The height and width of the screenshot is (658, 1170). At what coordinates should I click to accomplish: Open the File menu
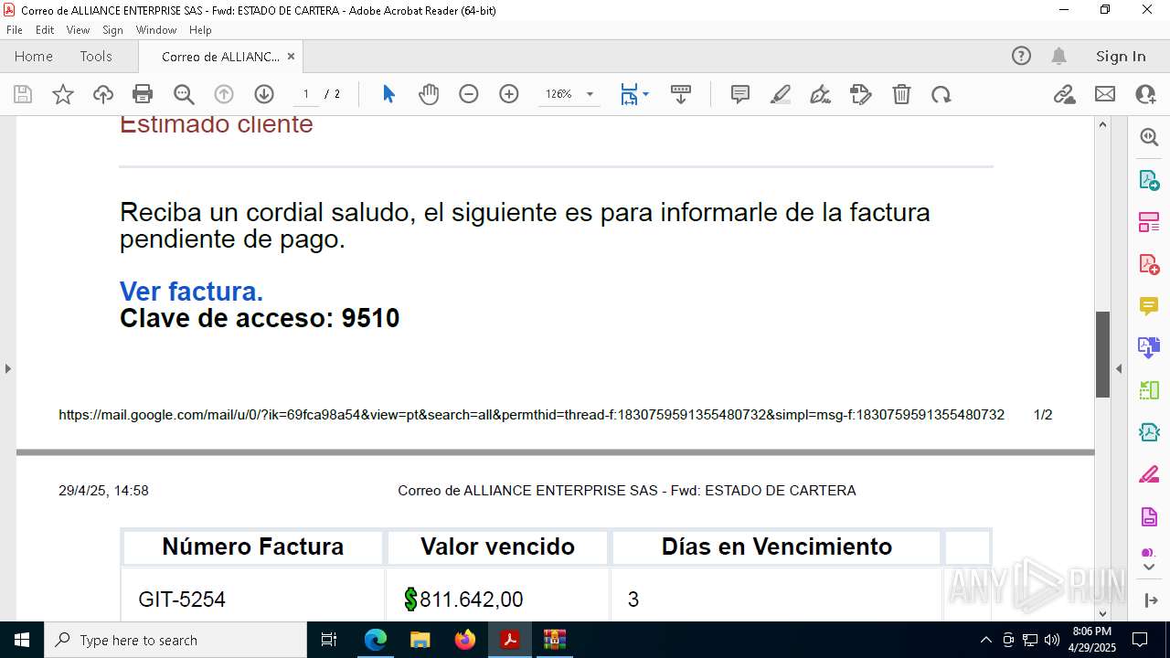coord(15,30)
